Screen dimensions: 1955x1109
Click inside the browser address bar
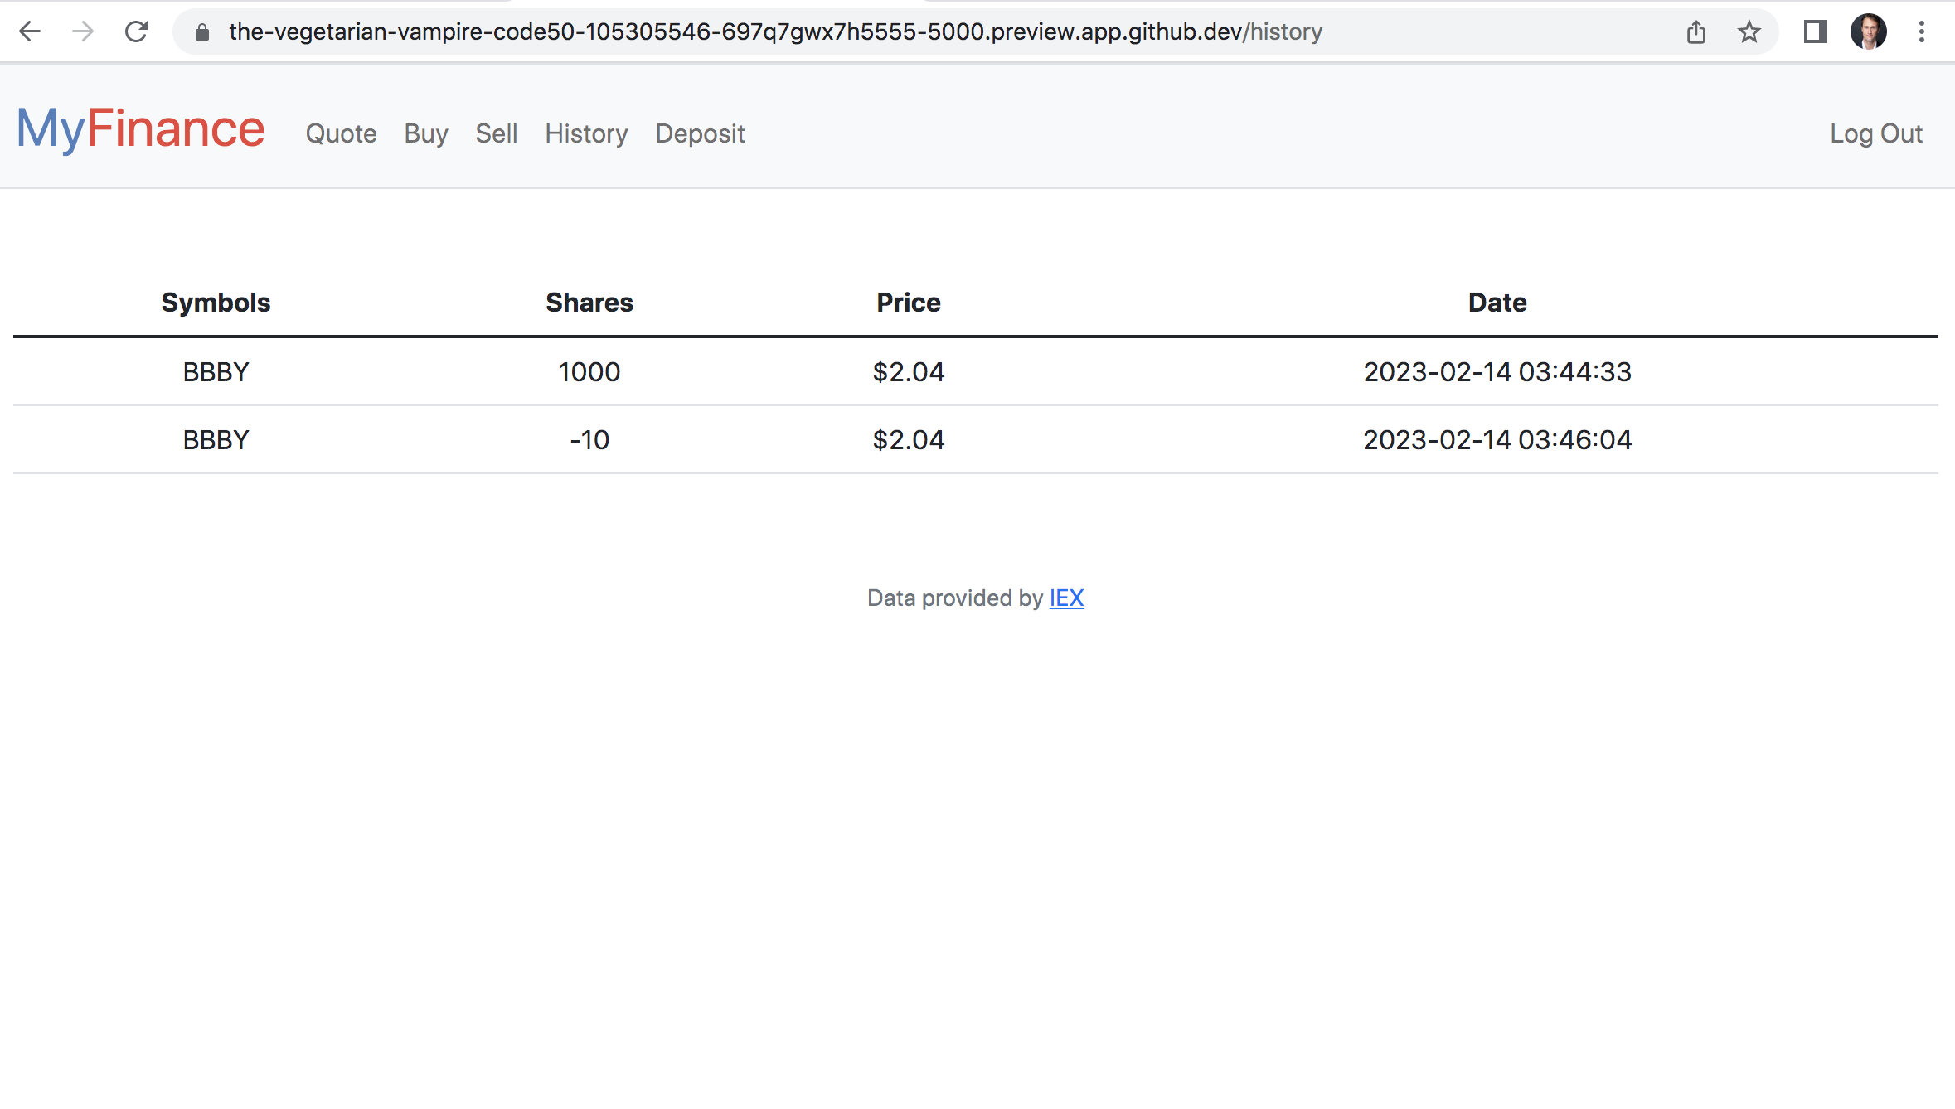pos(746,31)
